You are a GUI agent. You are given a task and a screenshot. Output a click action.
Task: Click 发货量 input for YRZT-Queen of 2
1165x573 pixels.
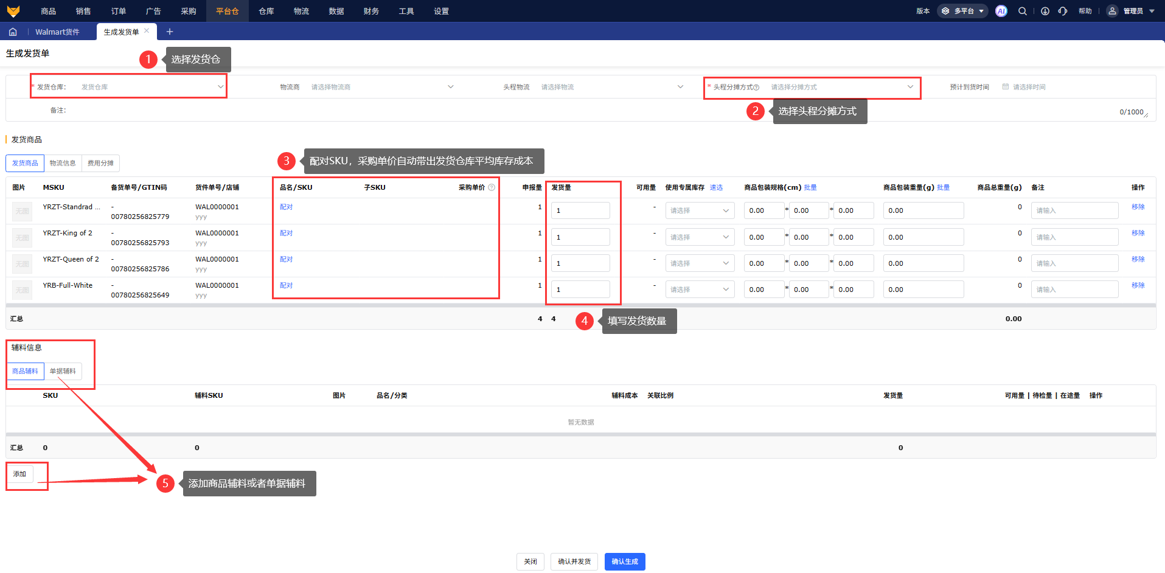(580, 263)
